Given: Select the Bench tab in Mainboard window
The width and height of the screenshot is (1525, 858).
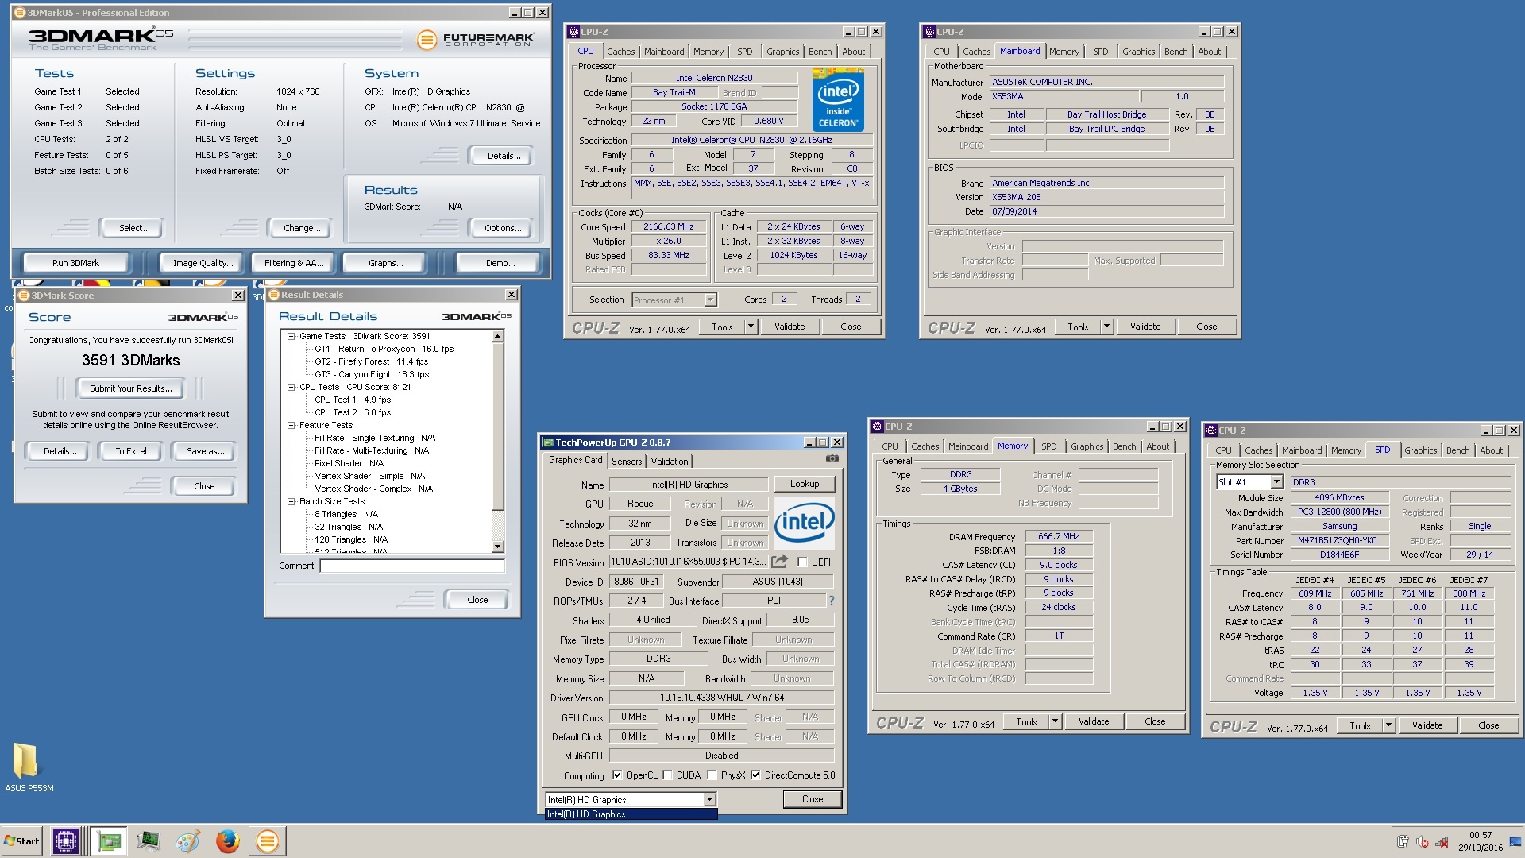Looking at the screenshot, I should [1176, 52].
